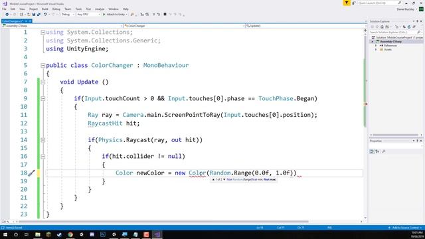Collapse the if block at line 9
Image resolution: width=425 pixels, height=239 pixels.
coord(42,99)
